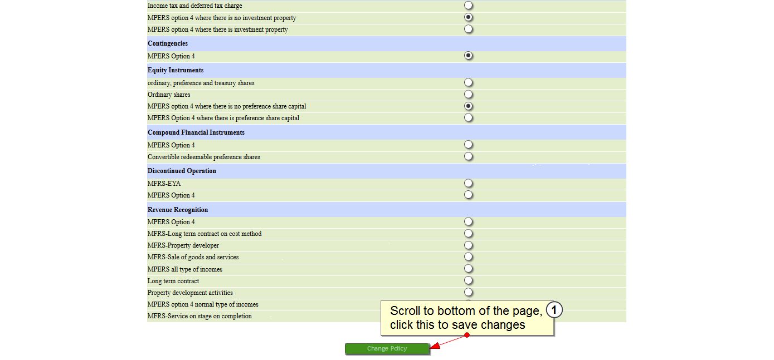Select MPERS option 4 where there is investment property
This screenshot has height=360, width=774.
(x=469, y=29)
